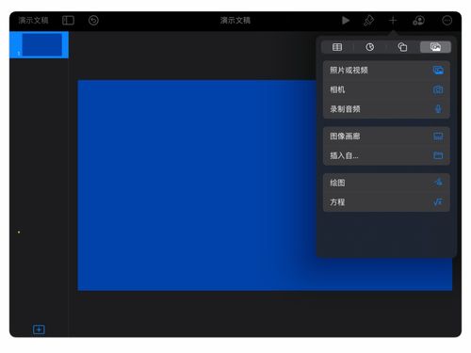Open the more options ellipsis menu
Image resolution: width=471 pixels, height=353 pixels.
point(447,21)
